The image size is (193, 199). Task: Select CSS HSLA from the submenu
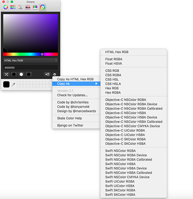pyautogui.click(x=113, y=84)
